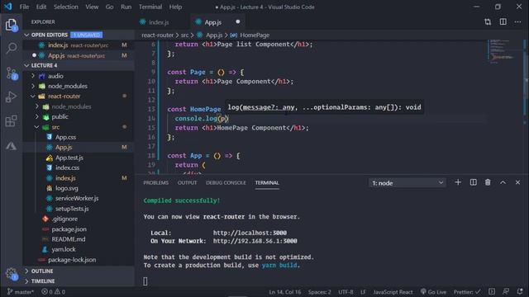
Task: Open the Run and Debug view
Action: point(11,97)
